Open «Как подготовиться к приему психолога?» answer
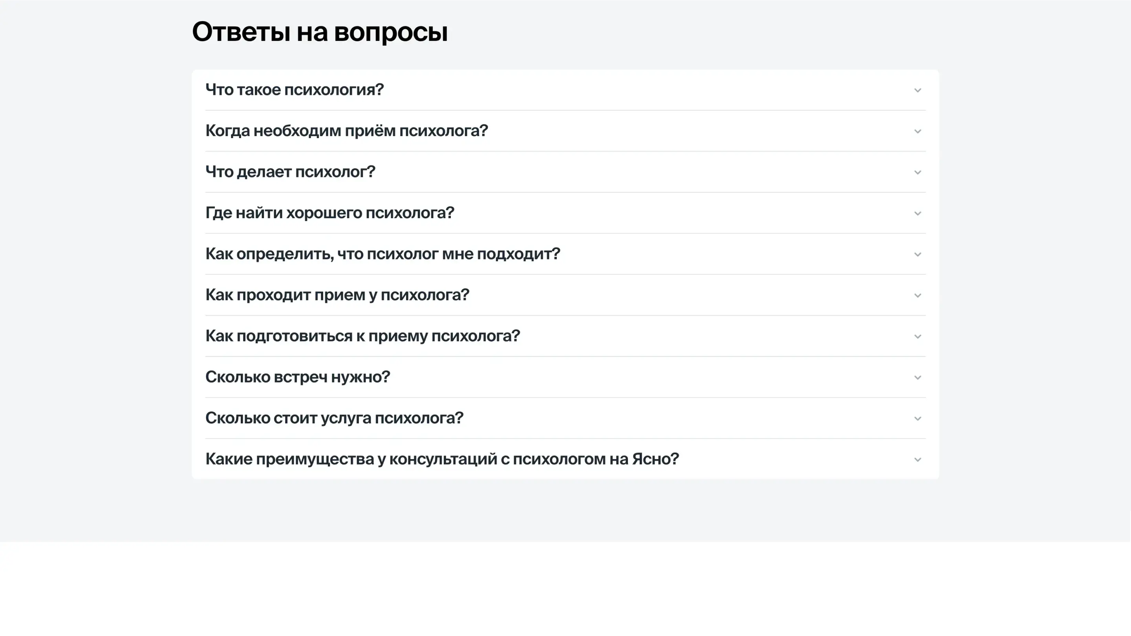The height and width of the screenshot is (636, 1131). point(362,335)
